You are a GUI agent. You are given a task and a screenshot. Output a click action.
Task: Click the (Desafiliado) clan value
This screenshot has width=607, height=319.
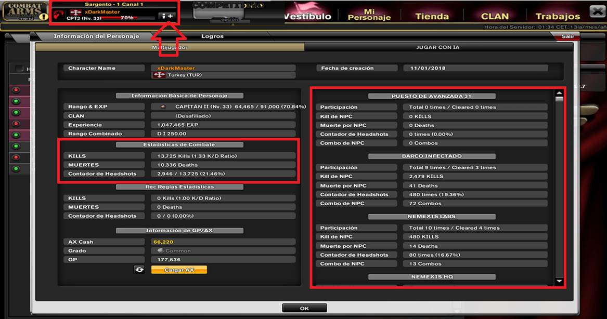tap(193, 116)
